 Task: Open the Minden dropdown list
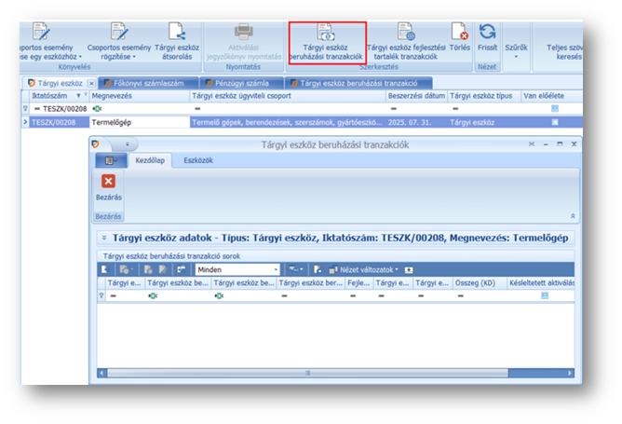point(274,269)
